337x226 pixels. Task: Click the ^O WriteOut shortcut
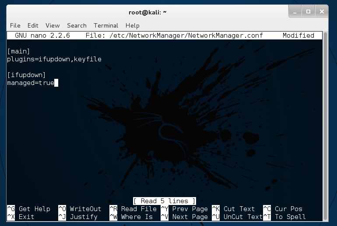pos(80,209)
